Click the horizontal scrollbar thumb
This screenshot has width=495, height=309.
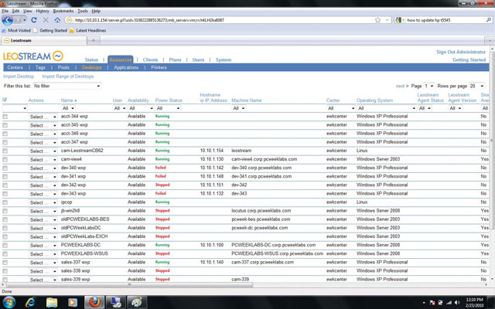(129, 285)
